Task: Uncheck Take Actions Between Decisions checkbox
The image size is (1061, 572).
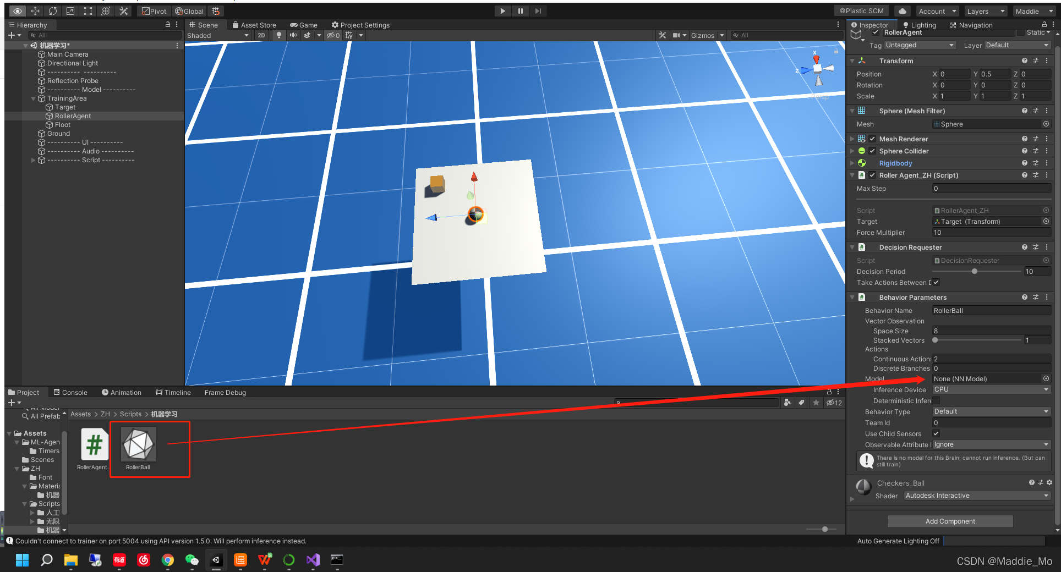Action: [936, 282]
